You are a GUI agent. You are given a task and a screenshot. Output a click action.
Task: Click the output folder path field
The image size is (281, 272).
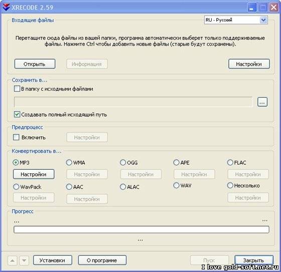point(133,102)
